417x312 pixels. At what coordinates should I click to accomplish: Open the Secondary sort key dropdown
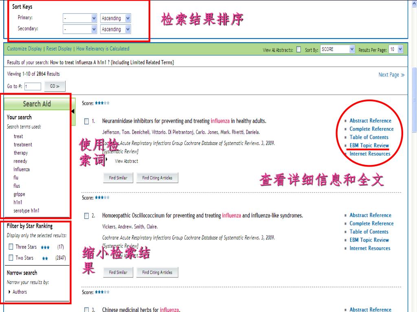pos(80,29)
